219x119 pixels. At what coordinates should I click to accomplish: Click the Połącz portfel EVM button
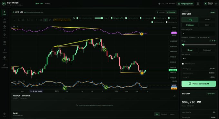point(199,84)
